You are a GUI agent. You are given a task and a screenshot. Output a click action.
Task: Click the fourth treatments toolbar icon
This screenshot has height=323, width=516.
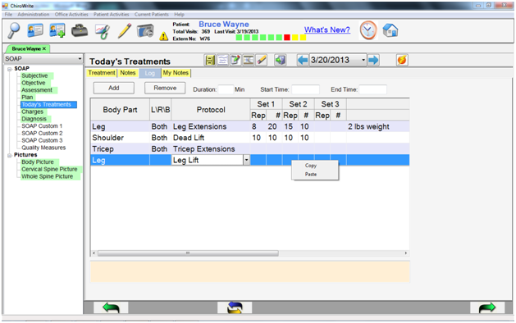tap(248, 60)
